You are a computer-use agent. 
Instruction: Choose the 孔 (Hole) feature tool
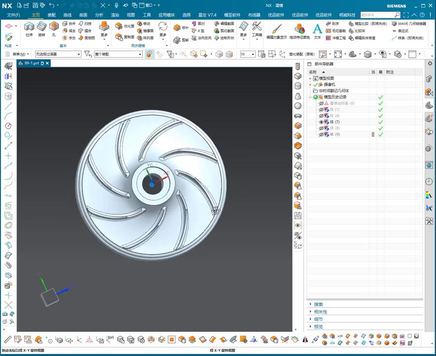tap(54, 28)
